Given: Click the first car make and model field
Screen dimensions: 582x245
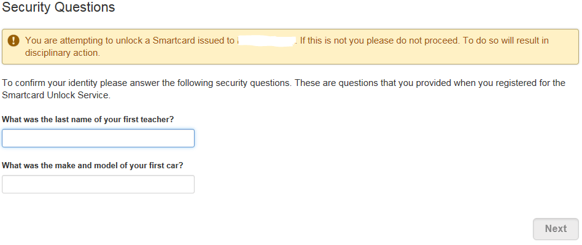Looking at the screenshot, I should pos(98,184).
